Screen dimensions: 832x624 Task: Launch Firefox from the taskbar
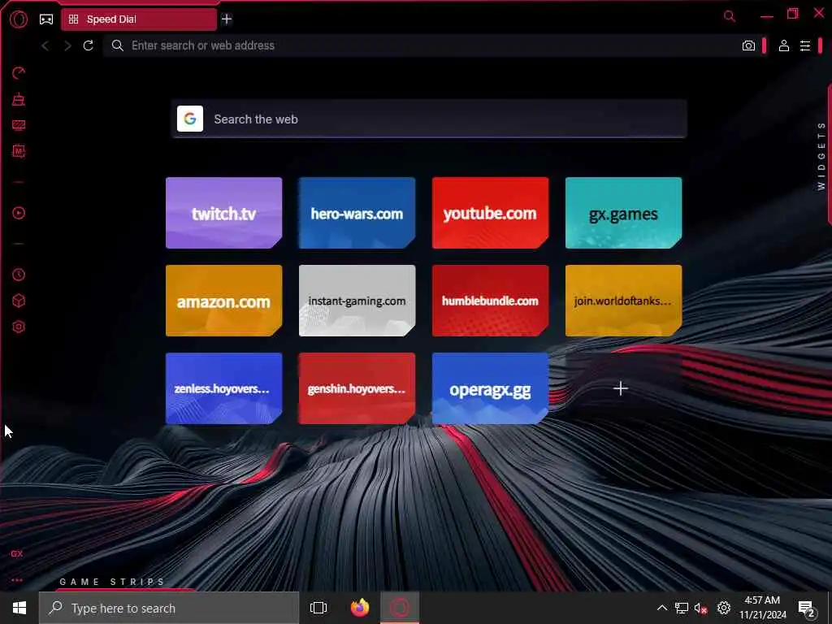tap(360, 608)
